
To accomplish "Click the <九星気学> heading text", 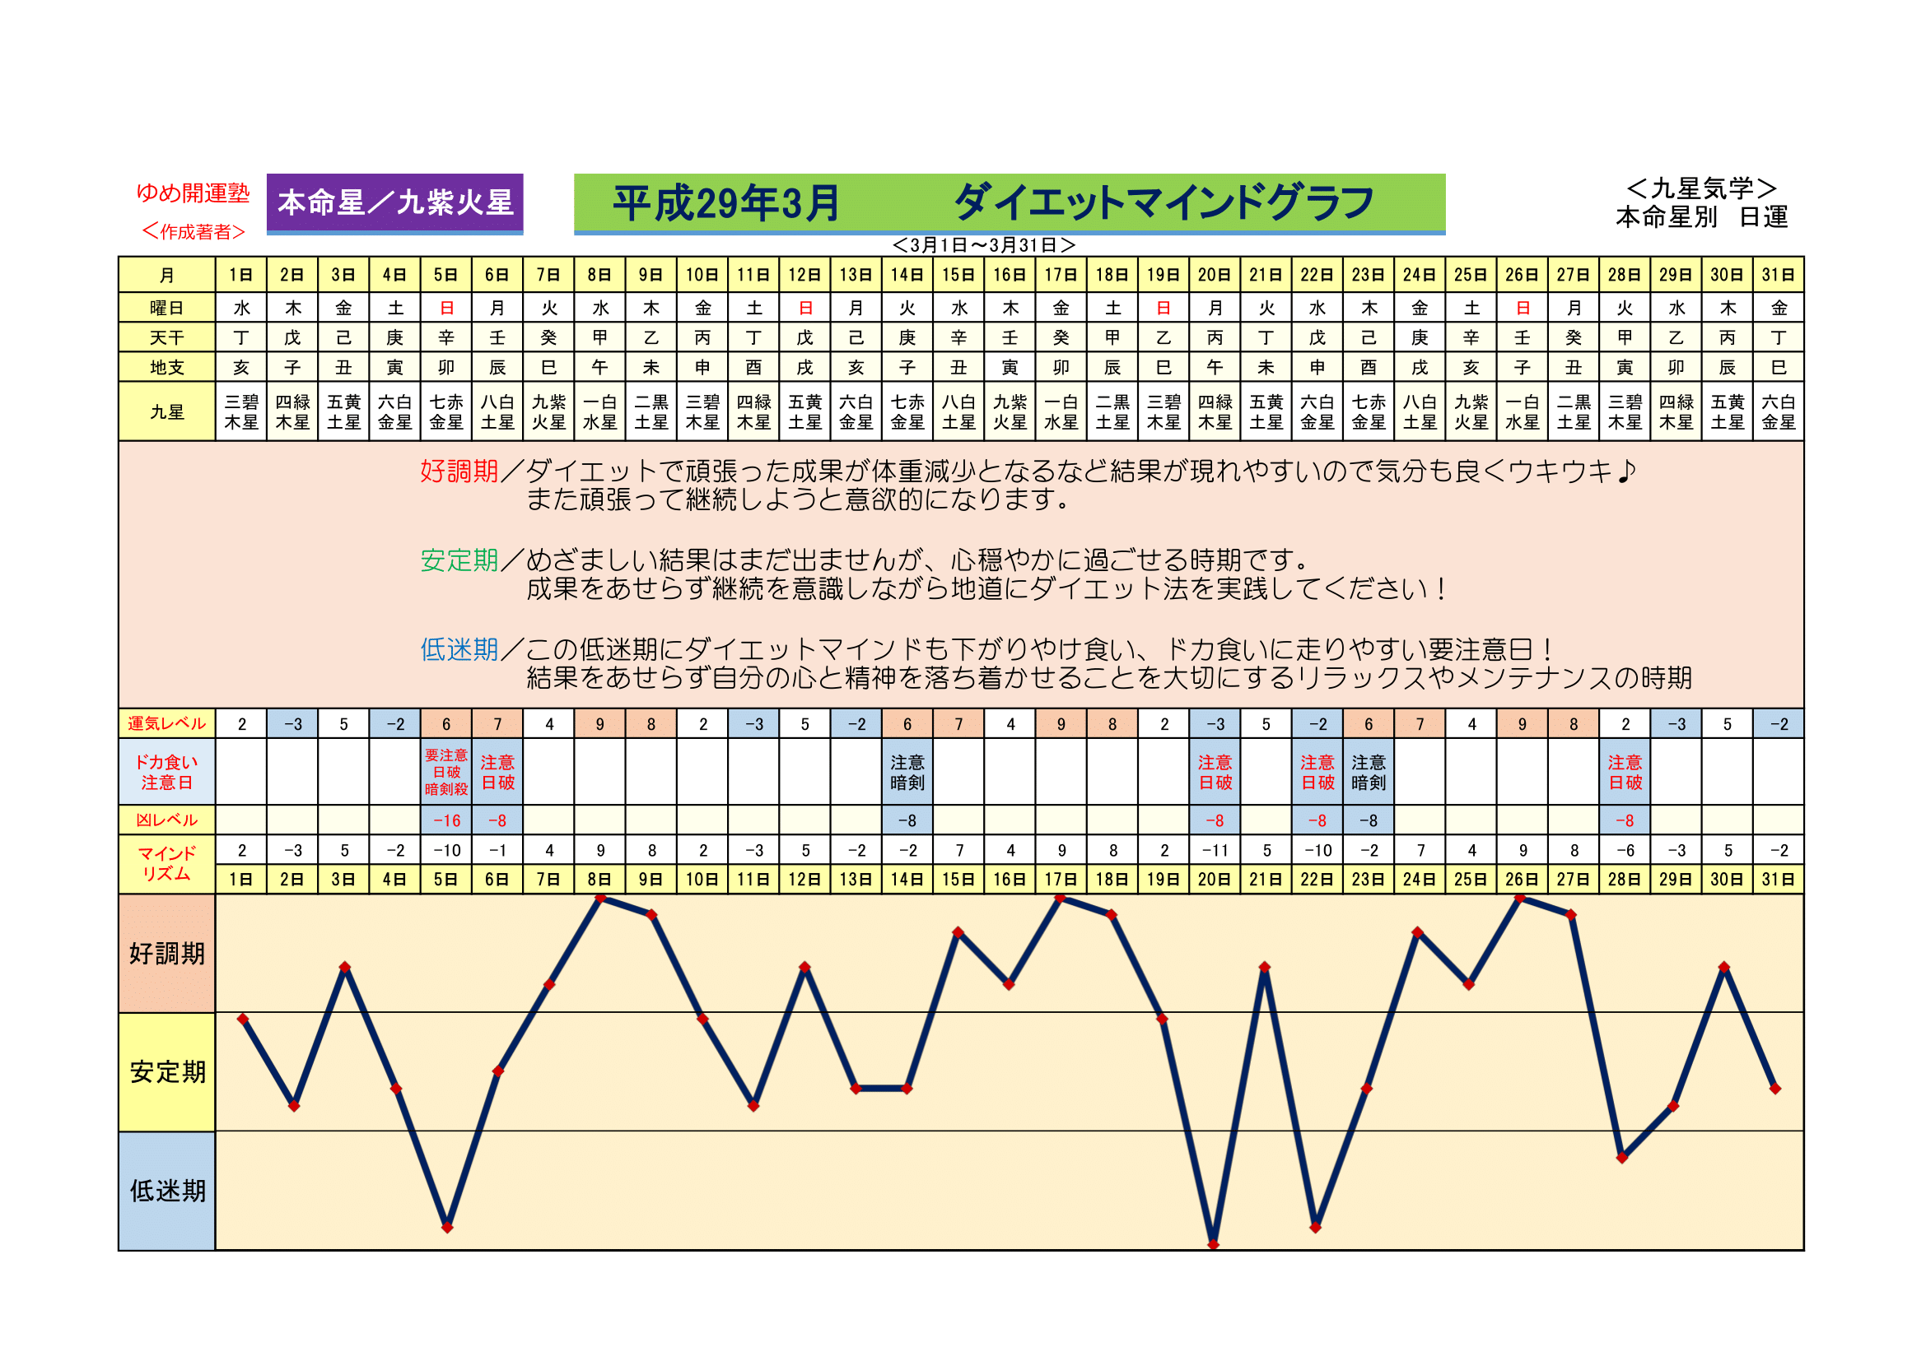I will tap(1701, 188).
